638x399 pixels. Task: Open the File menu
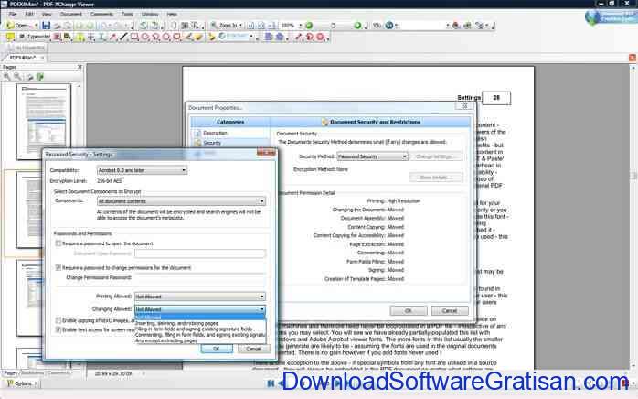point(13,15)
